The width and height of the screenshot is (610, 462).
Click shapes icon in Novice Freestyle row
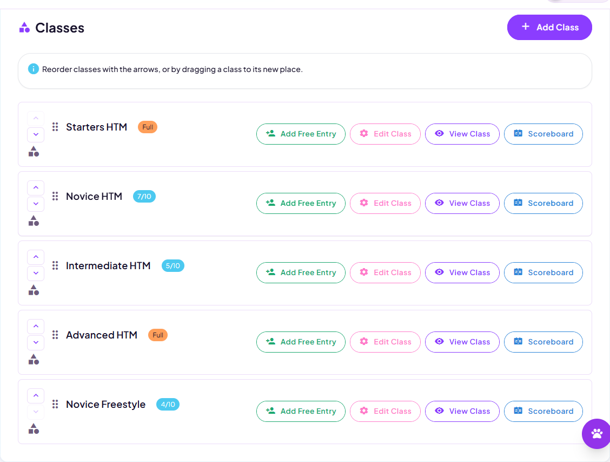[34, 429]
